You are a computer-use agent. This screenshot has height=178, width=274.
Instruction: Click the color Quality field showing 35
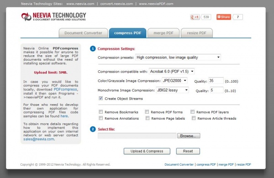tap(216, 81)
